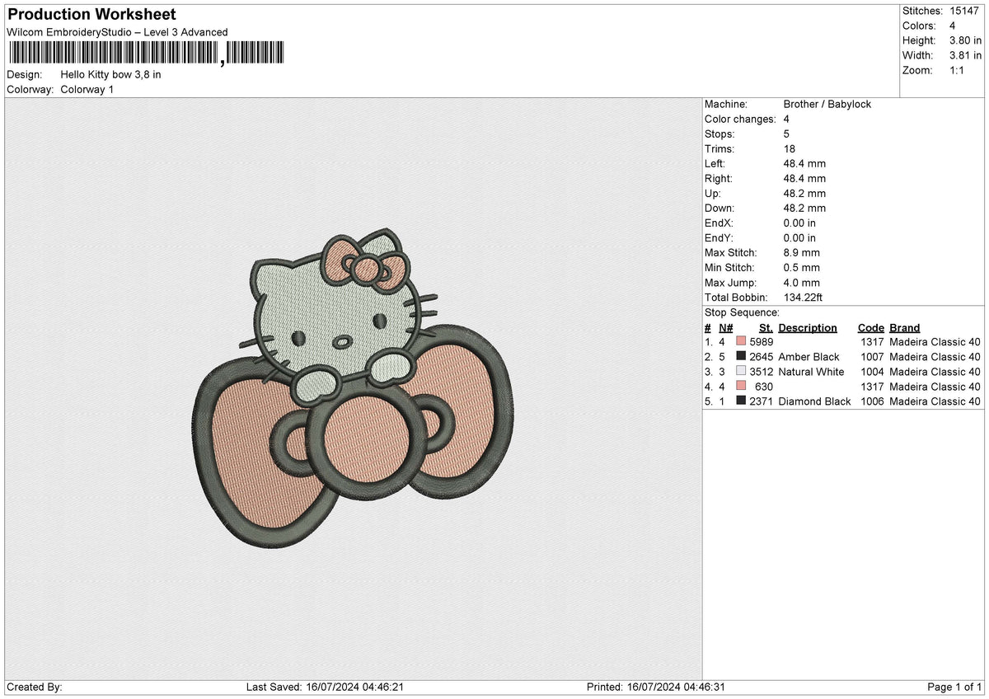Click the 'Diamond Black' description
The image size is (989, 699).
[x=814, y=401]
